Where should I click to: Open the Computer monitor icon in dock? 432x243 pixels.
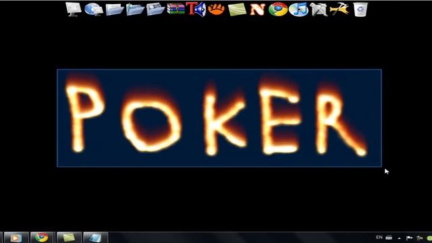(x=74, y=9)
